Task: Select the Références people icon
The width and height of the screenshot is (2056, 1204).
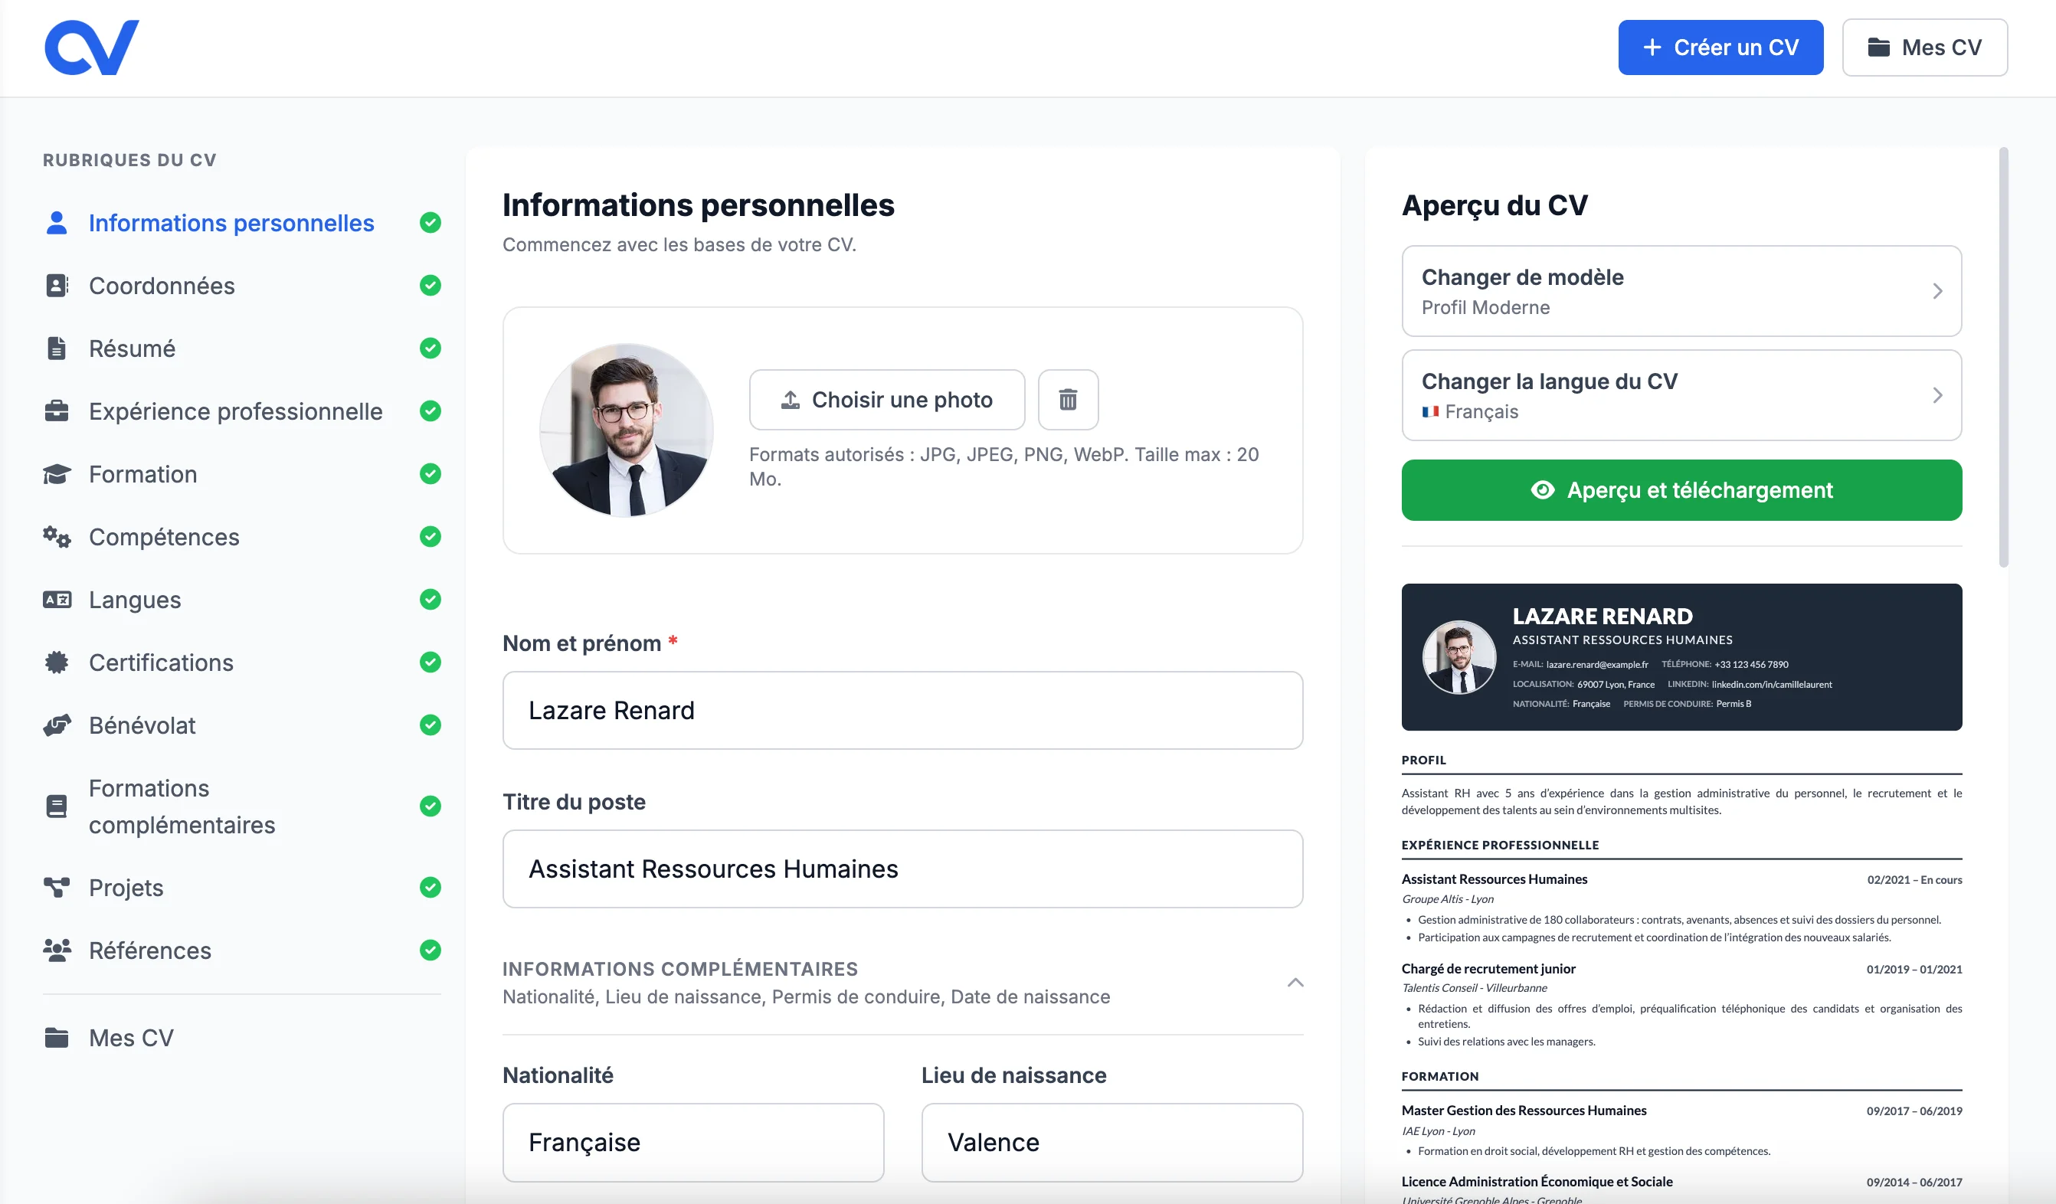Action: click(55, 950)
